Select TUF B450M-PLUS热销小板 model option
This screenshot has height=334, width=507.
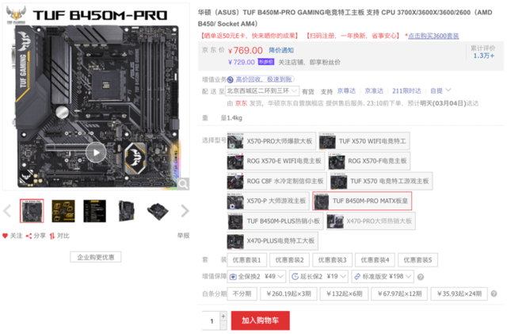click(275, 221)
